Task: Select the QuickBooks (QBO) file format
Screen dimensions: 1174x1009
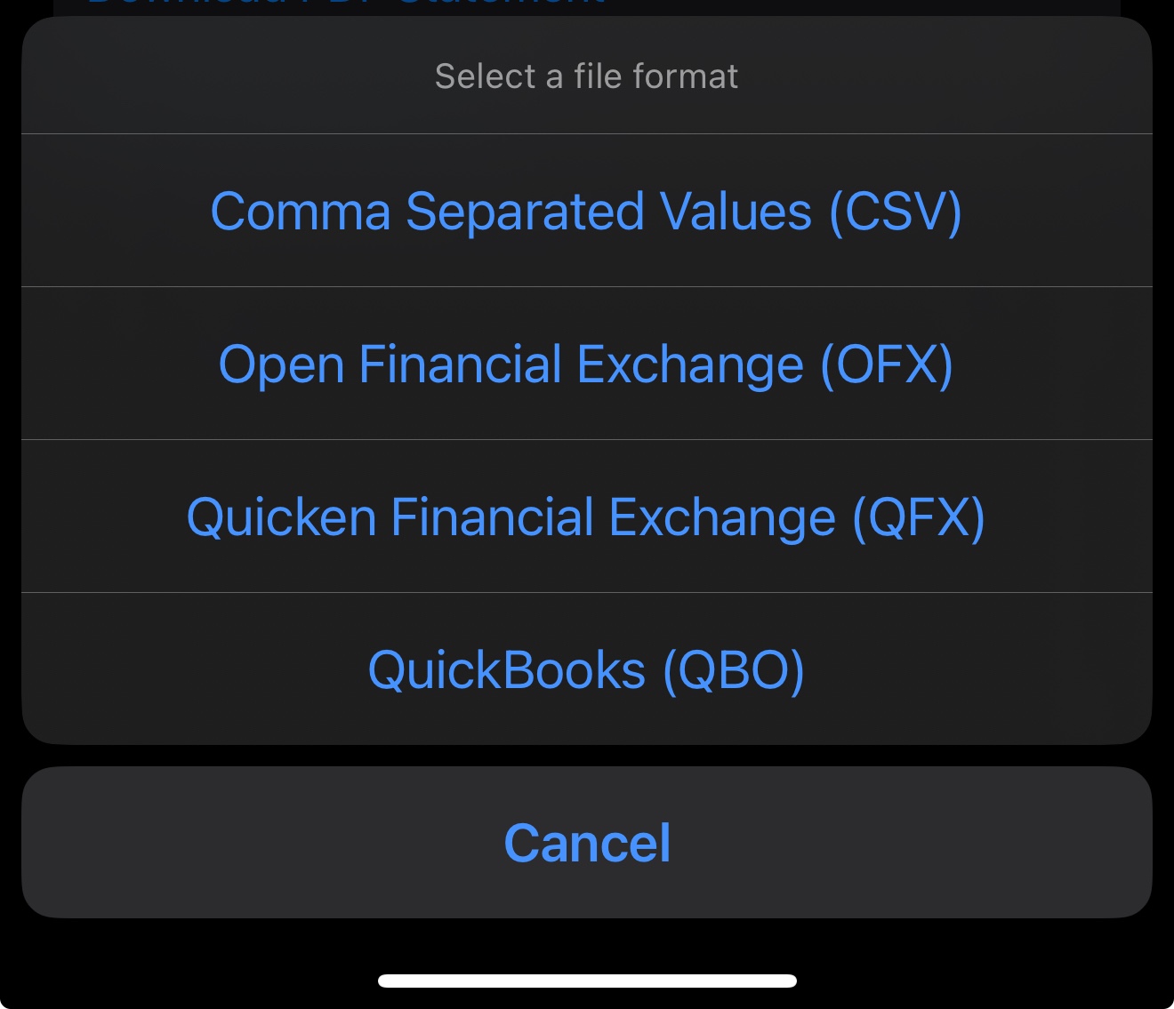Action: click(x=586, y=670)
